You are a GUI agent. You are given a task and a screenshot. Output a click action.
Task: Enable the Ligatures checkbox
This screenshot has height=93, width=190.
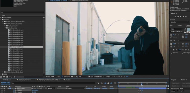[x=171, y=53]
